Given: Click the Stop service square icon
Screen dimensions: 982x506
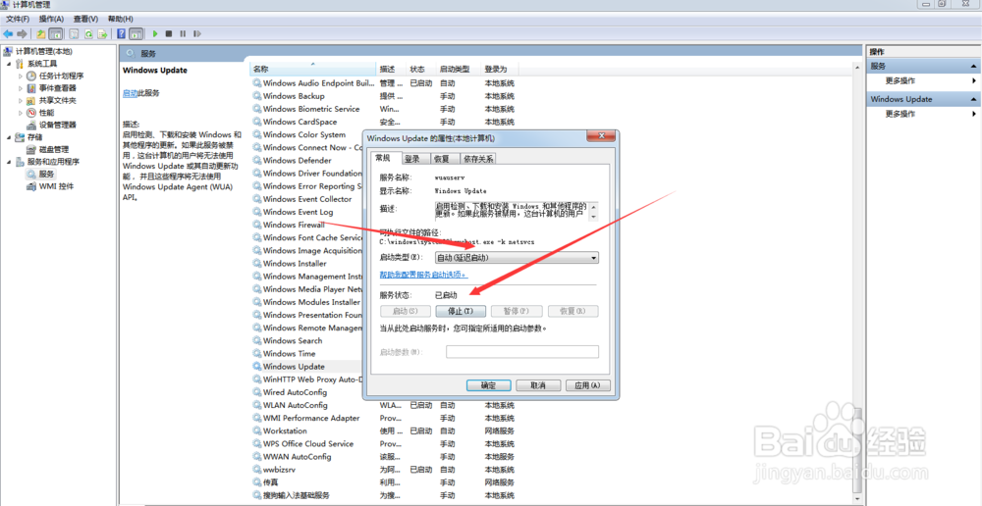Looking at the screenshot, I should (x=169, y=33).
